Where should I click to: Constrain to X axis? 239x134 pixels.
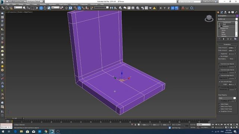click(161, 8)
